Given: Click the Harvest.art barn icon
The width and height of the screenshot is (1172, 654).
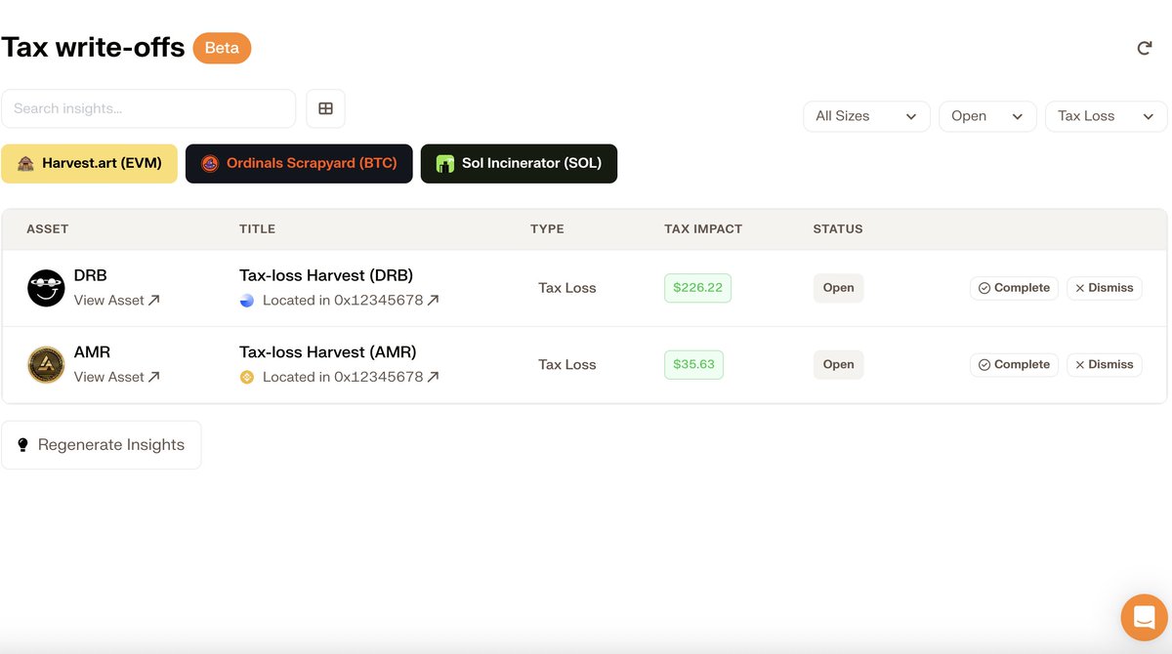Looking at the screenshot, I should click(x=25, y=164).
